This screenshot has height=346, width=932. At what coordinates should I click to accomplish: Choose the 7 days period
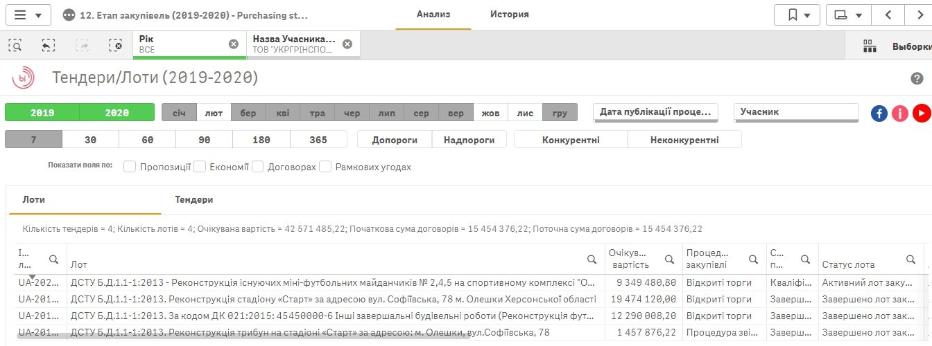pyautogui.click(x=34, y=139)
